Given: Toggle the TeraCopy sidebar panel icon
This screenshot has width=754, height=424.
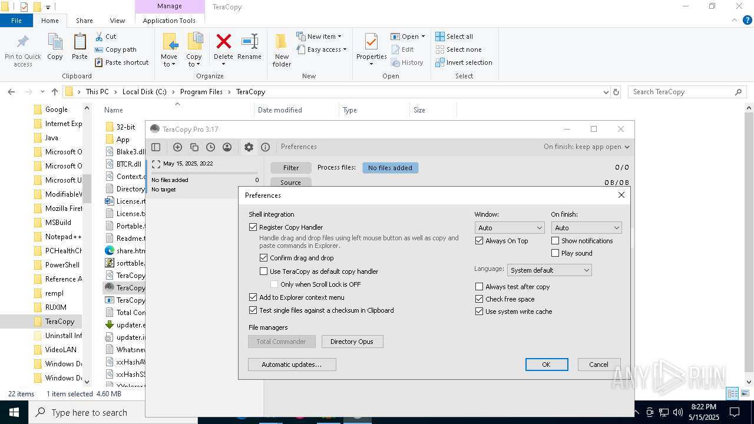Looking at the screenshot, I should pyautogui.click(x=156, y=147).
